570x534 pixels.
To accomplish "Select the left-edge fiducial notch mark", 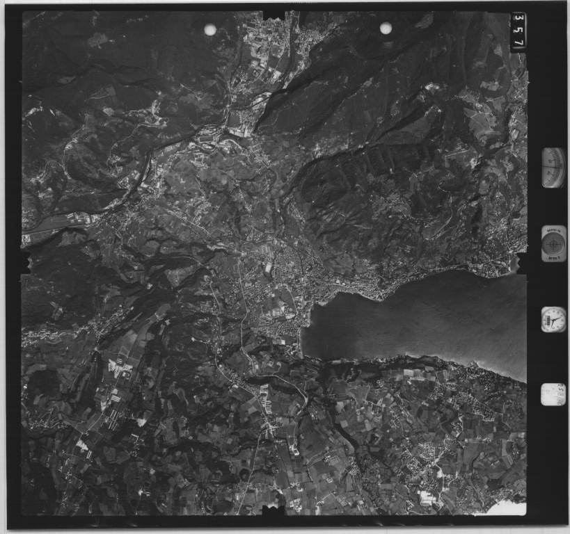I will coord(25,261).
